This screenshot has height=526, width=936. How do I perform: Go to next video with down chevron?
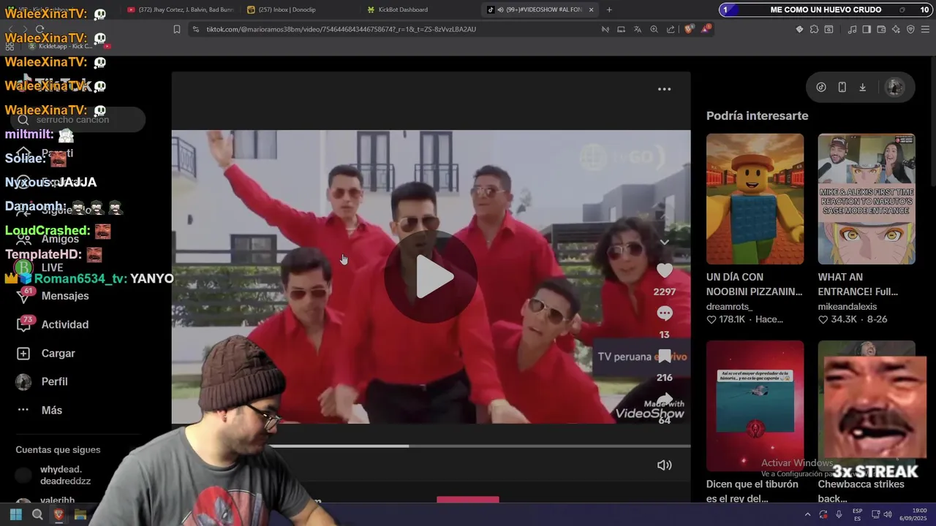[664, 242]
